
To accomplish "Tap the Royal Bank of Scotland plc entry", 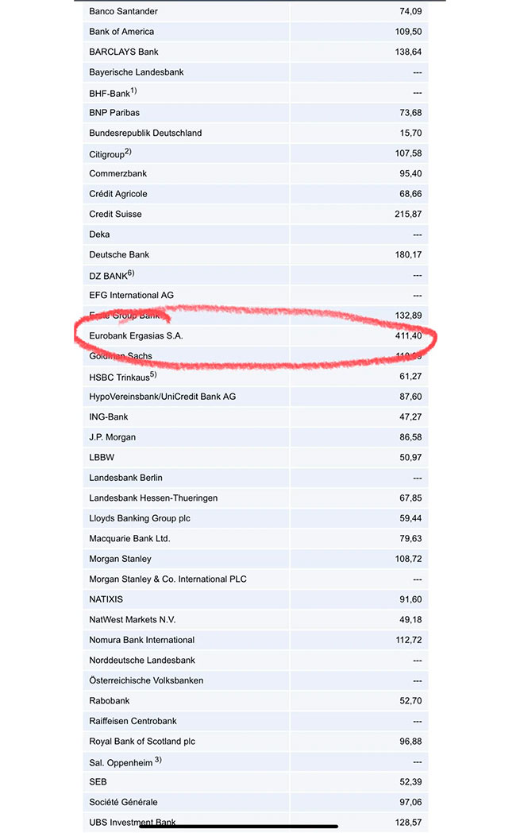I will (142, 742).
